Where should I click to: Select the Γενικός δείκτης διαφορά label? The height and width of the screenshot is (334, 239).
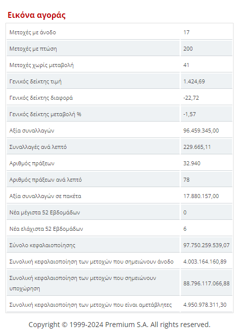41,98
